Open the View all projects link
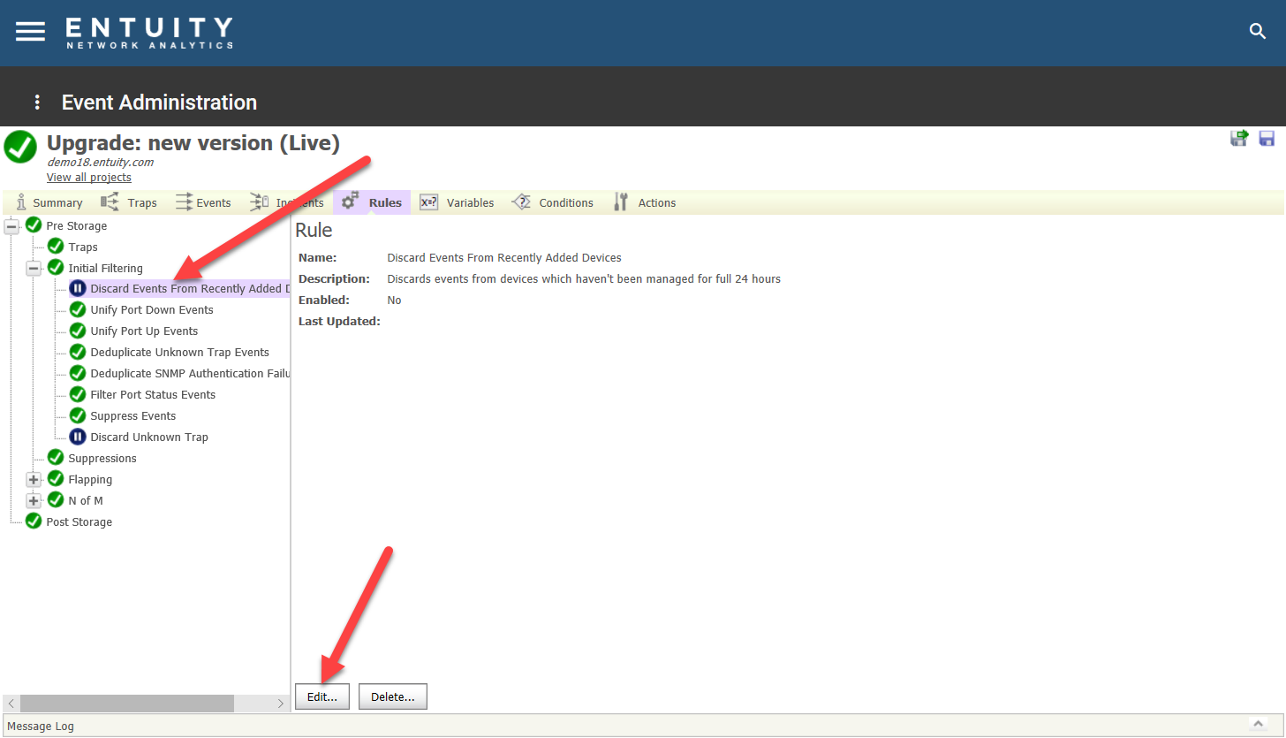 [x=89, y=178]
